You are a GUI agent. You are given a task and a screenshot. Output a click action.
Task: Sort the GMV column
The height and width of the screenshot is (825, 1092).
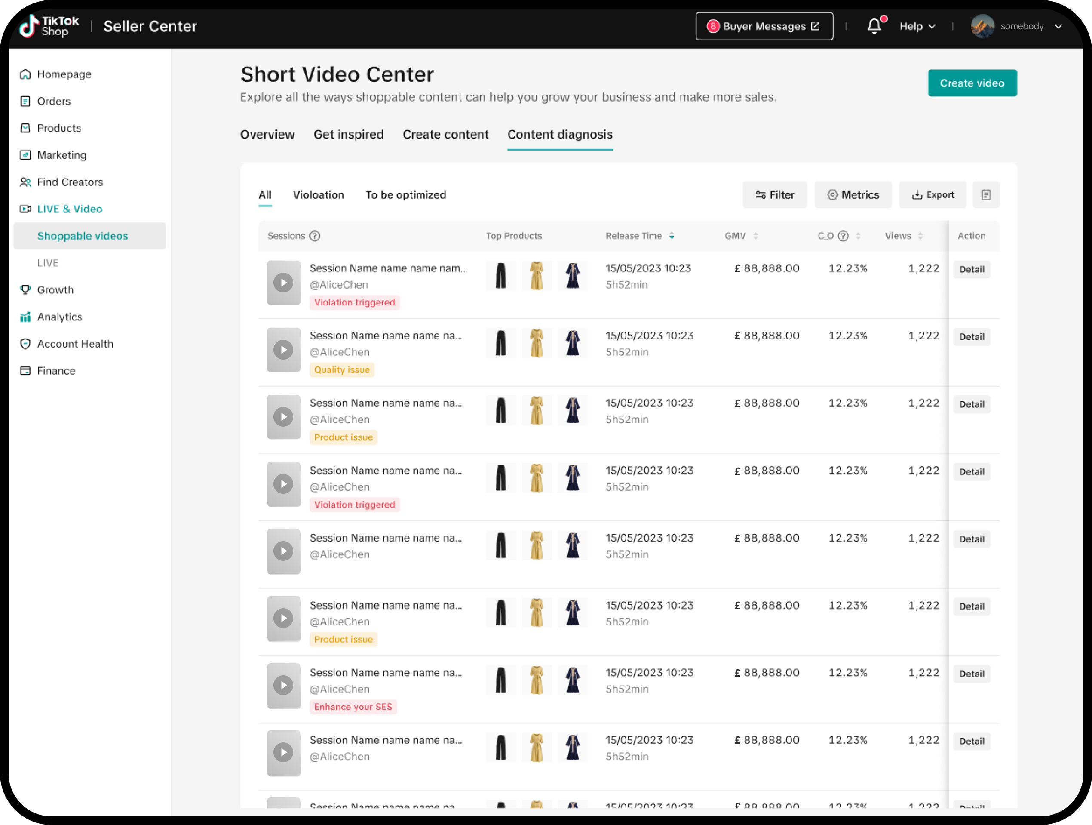(755, 236)
